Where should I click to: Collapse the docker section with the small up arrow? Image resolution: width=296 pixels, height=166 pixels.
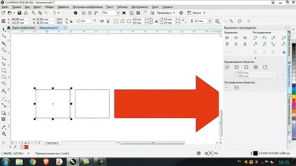pyautogui.click(x=255, y=58)
